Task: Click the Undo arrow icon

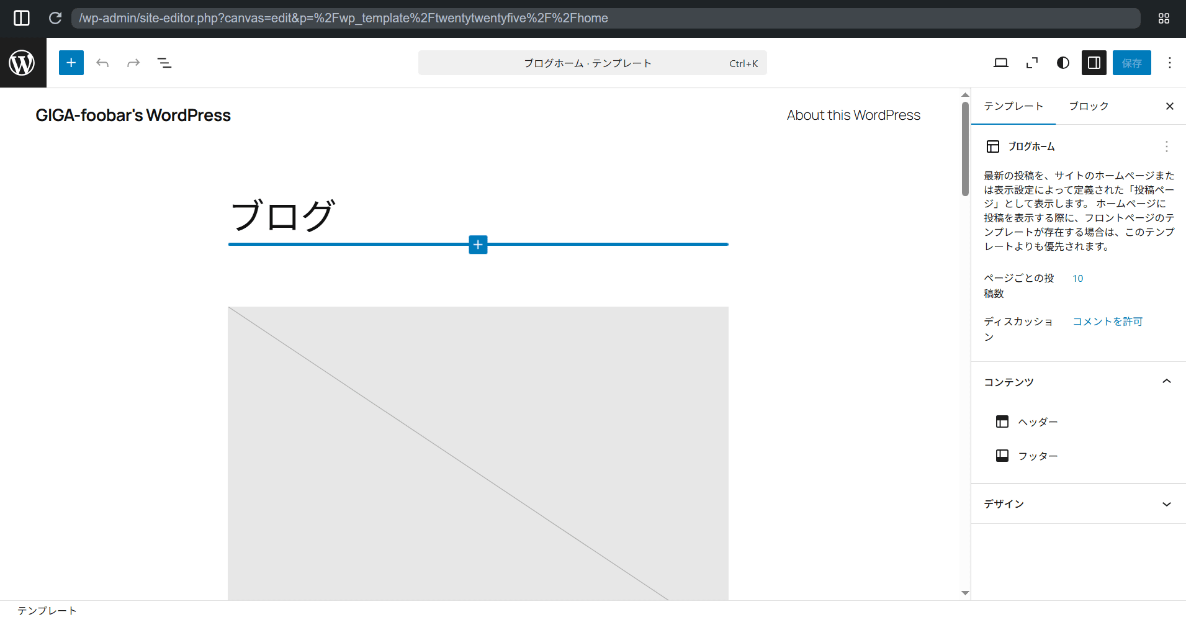Action: (x=102, y=63)
